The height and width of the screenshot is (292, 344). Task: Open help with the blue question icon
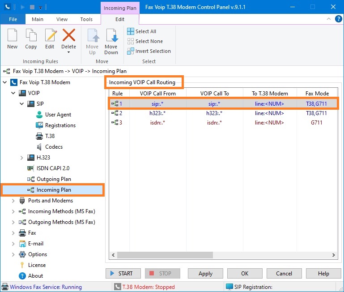[x=339, y=19]
